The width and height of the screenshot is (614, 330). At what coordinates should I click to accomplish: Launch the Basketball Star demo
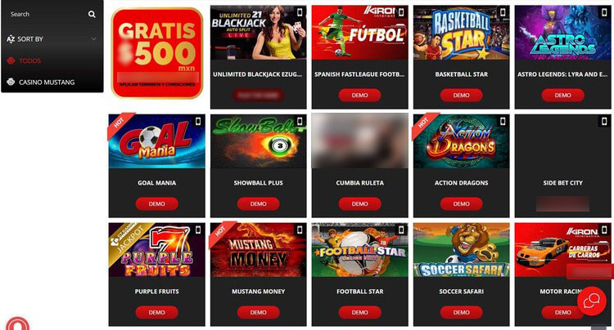461,96
